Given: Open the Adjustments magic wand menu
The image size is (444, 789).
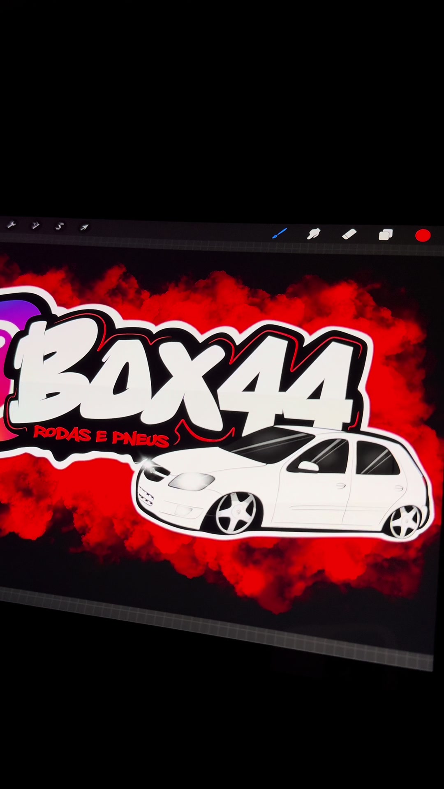Looking at the screenshot, I should (x=35, y=225).
